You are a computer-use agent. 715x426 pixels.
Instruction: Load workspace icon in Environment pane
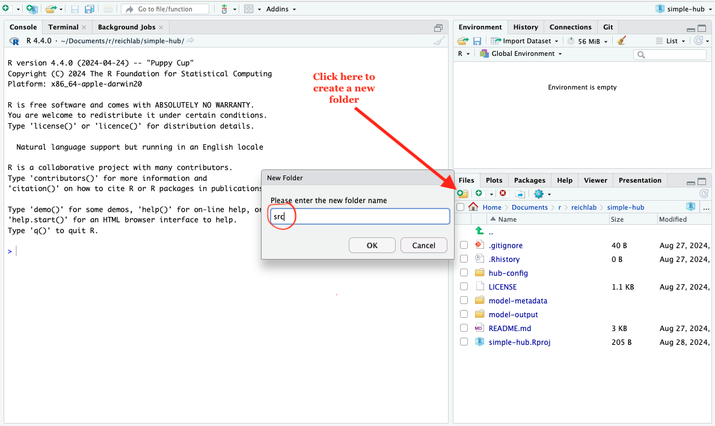[463, 41]
